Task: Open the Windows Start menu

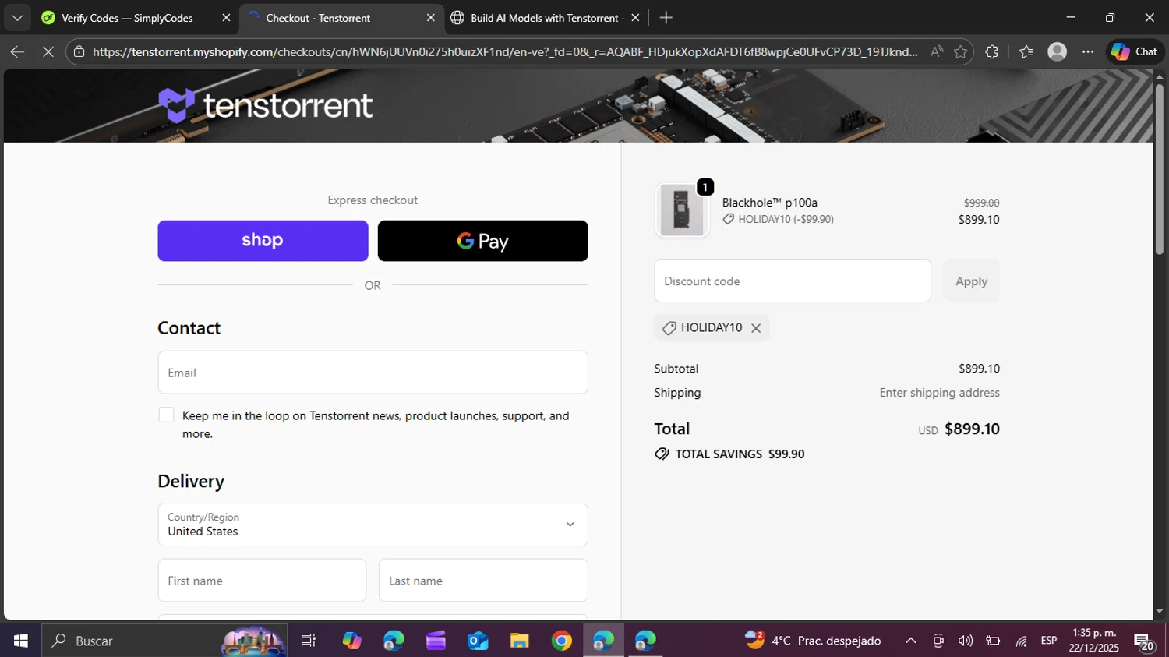Action: point(20,641)
